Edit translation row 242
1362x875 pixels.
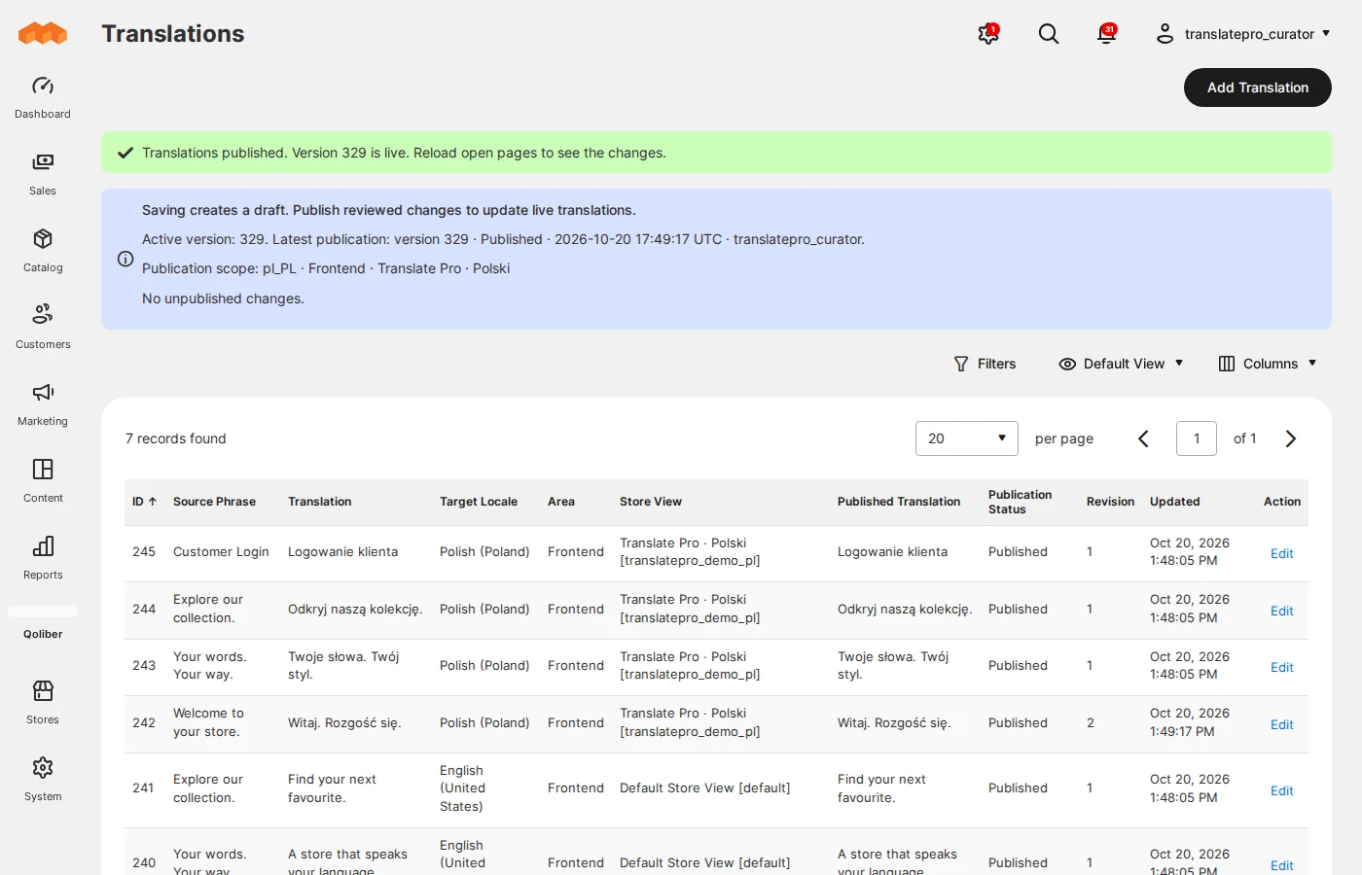(x=1281, y=724)
